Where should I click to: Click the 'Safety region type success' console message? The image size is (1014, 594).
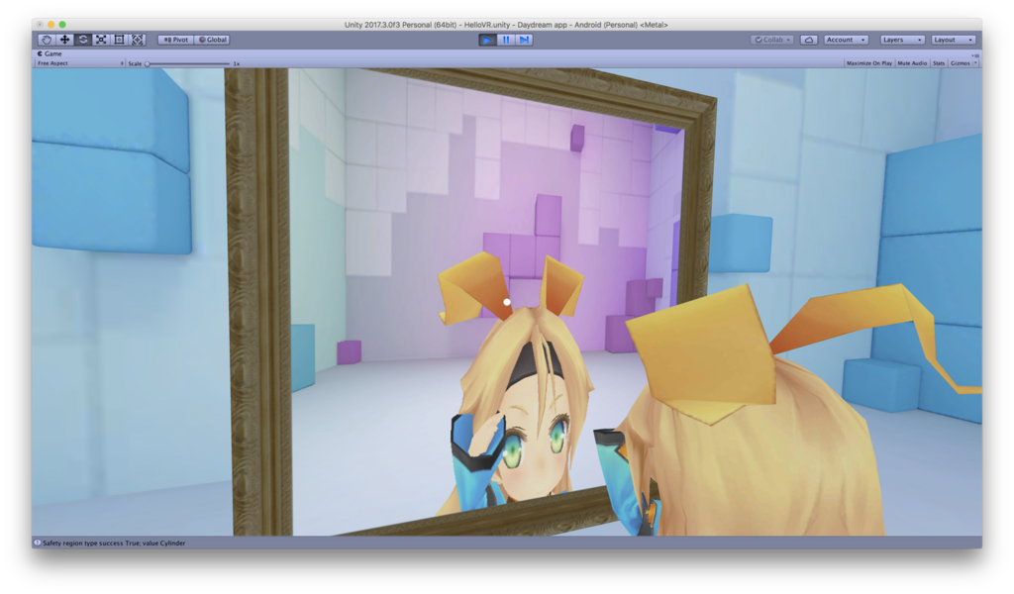114,543
